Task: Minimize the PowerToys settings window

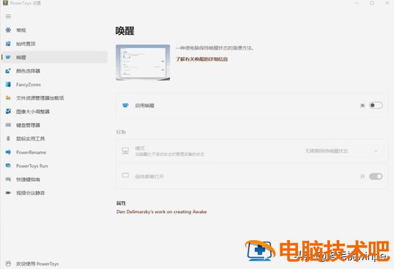Action: coord(356,2)
